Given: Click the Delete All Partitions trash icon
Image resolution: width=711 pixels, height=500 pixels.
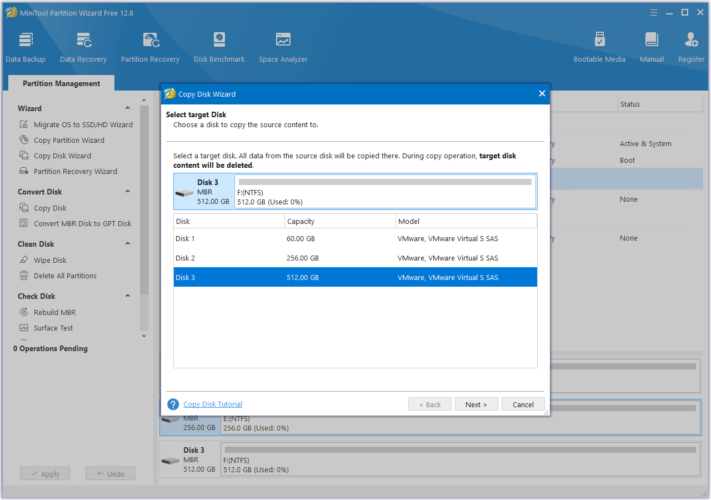Looking at the screenshot, I should pyautogui.click(x=24, y=276).
